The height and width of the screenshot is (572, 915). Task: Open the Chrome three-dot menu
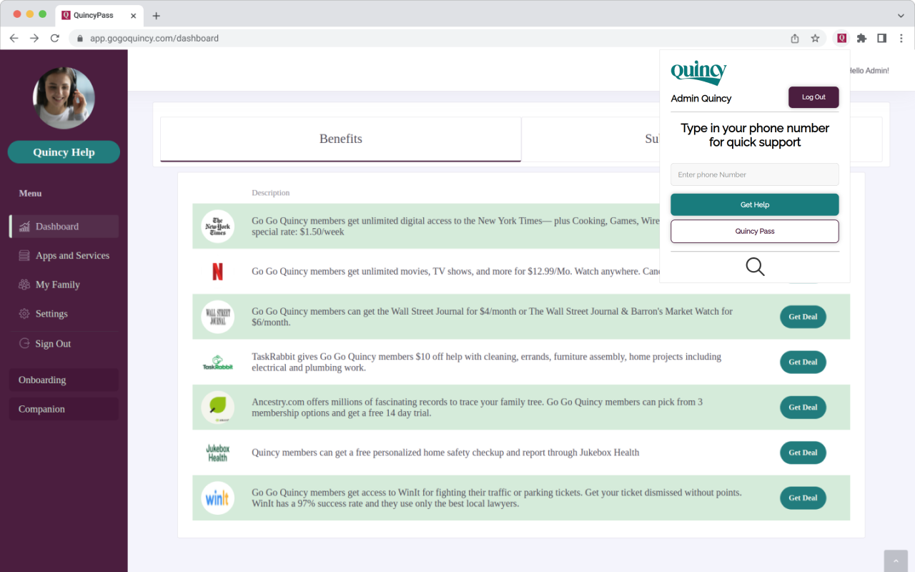[901, 39]
